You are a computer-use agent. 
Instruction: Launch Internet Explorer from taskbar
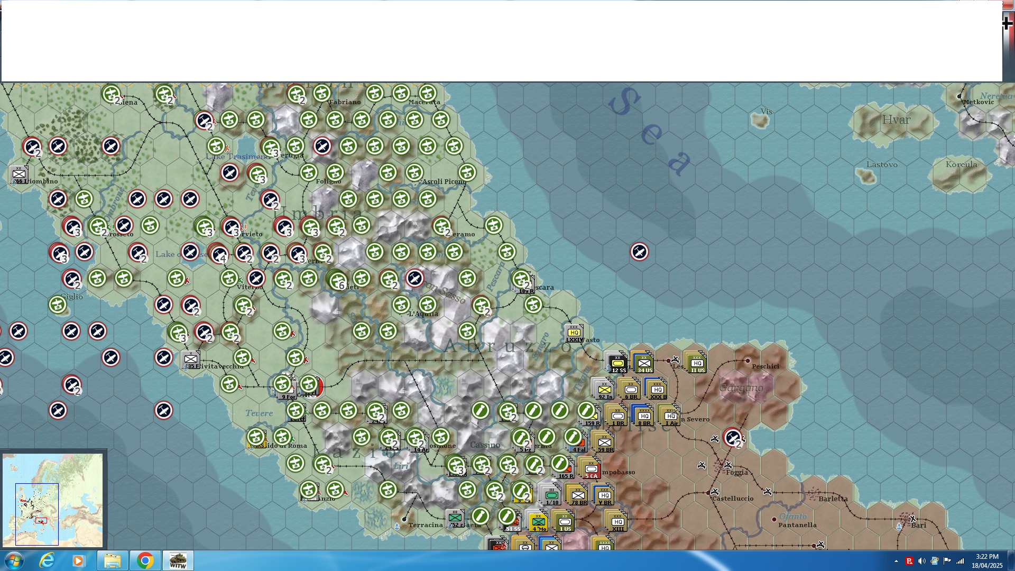47,560
